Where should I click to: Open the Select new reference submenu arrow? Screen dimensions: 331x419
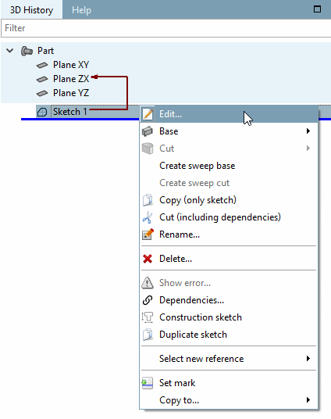[x=308, y=358]
